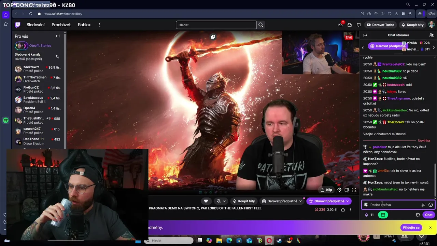The width and height of the screenshot is (437, 246).
Task: Toggle fullscreen player
Action: (354, 190)
